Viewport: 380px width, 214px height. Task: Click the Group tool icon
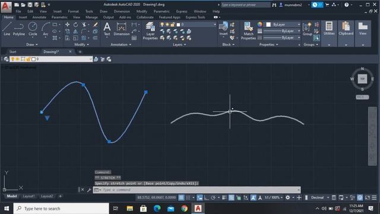pyautogui.click(x=308, y=29)
